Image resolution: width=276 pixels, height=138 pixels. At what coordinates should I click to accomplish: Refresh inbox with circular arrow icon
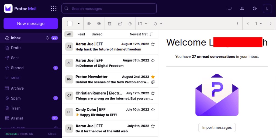(47, 38)
